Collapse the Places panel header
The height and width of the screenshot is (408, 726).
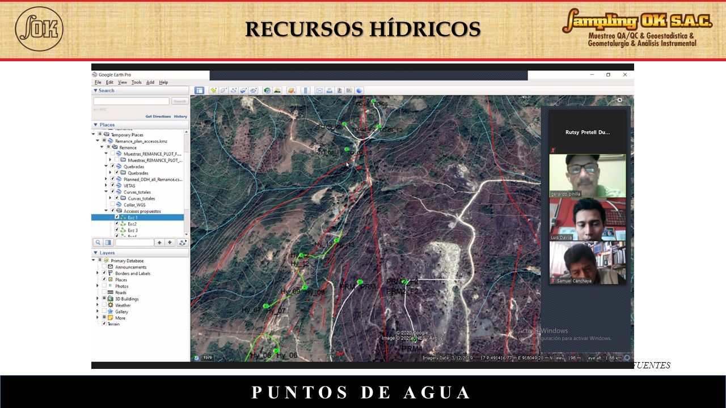[140, 125]
